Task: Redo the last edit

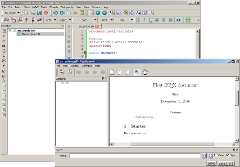Action: pyautogui.click(x=62, y=13)
